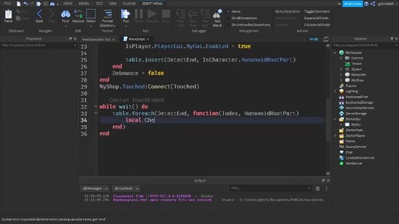Click the Lighting bulb icon in Explorer
The image size is (399, 224).
point(342,91)
